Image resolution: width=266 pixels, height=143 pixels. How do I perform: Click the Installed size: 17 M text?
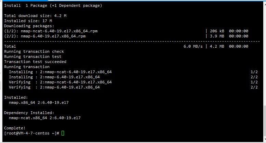point(28,21)
